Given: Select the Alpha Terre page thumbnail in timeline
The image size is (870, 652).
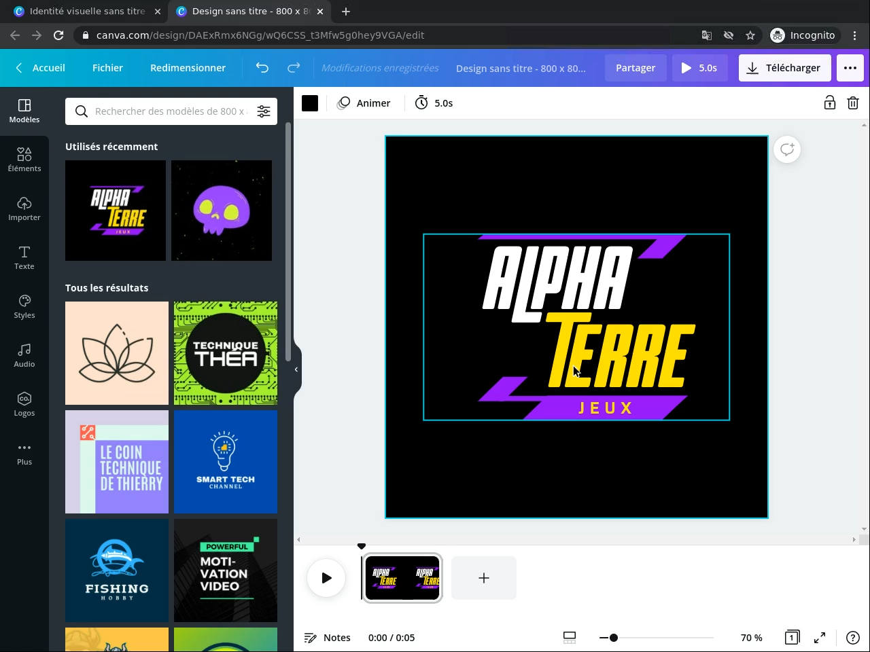Looking at the screenshot, I should [402, 578].
